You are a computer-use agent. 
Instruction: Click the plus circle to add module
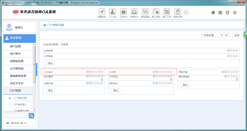pyautogui.click(x=186, y=13)
